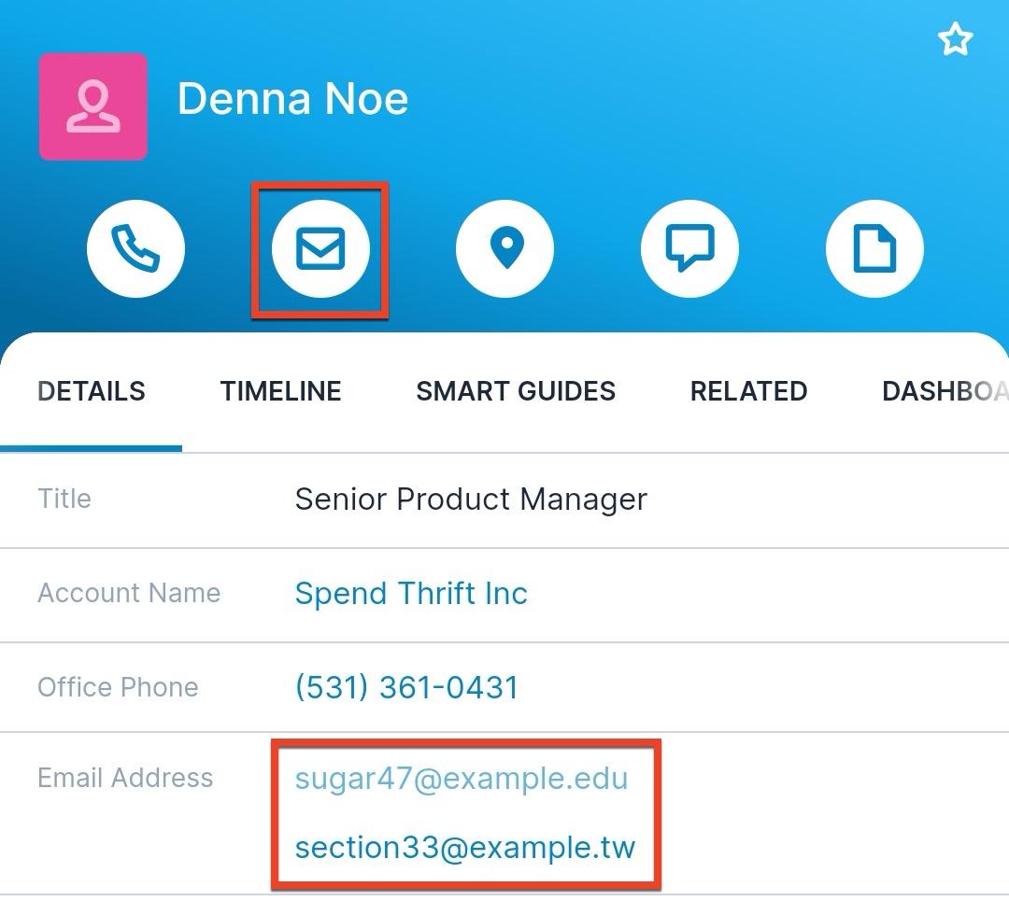The height and width of the screenshot is (901, 1009).
Task: Select the Senior Product Manager title value
Action: click(471, 500)
